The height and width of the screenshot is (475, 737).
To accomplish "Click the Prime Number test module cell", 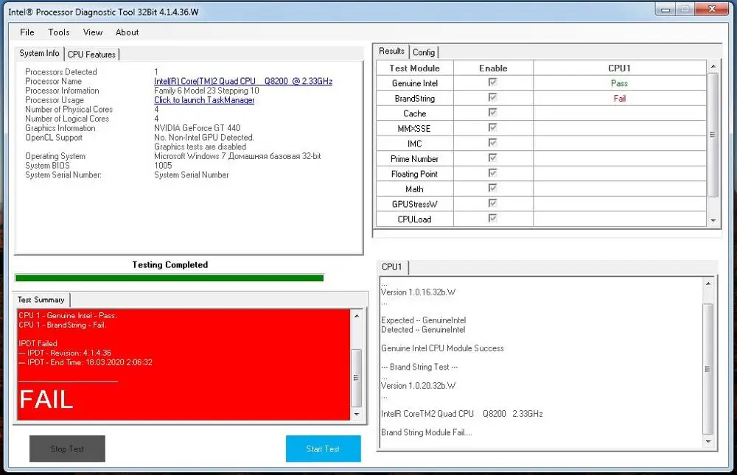I will 414,159.
